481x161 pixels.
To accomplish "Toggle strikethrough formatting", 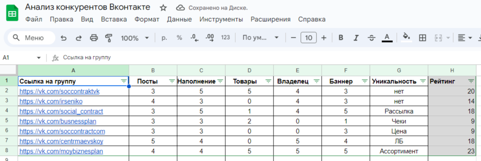I will (372, 38).
